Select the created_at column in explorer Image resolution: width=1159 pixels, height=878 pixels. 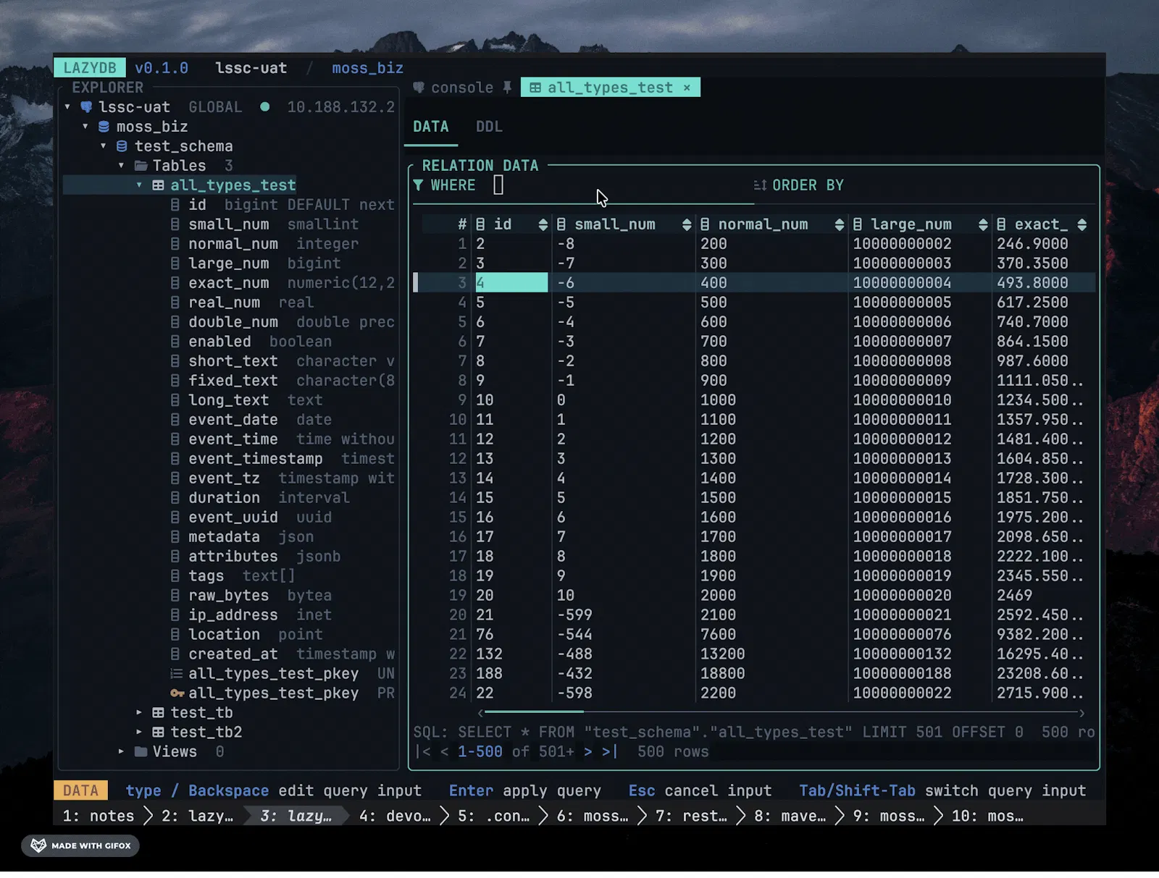click(x=283, y=654)
